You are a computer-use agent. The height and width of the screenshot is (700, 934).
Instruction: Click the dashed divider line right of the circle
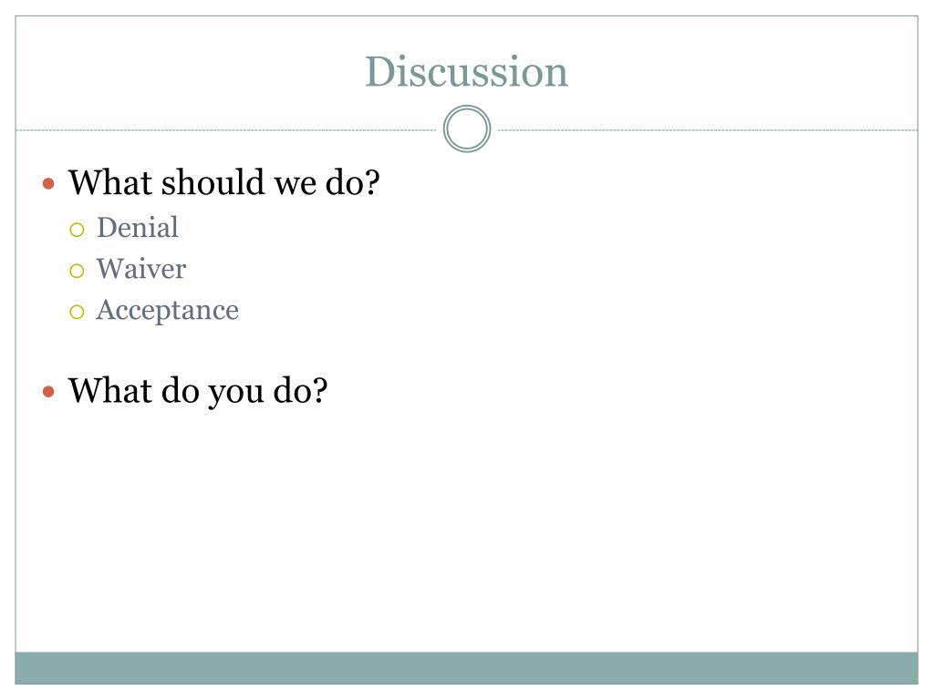(708, 129)
